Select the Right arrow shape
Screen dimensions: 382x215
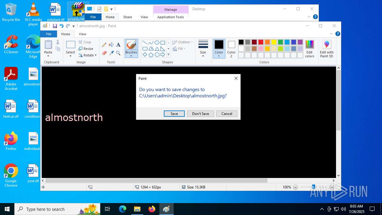point(163,55)
